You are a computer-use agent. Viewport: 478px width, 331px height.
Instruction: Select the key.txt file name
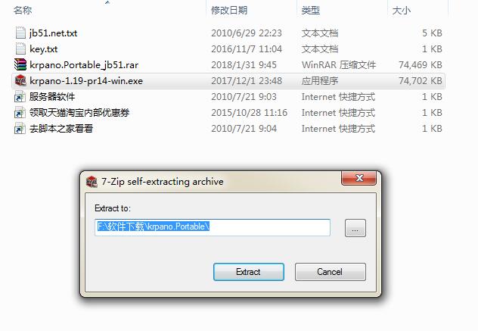(x=44, y=49)
